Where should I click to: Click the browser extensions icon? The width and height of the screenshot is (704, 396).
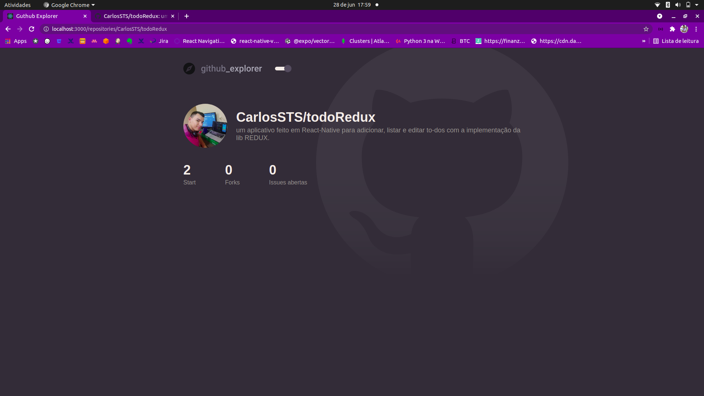coord(672,29)
